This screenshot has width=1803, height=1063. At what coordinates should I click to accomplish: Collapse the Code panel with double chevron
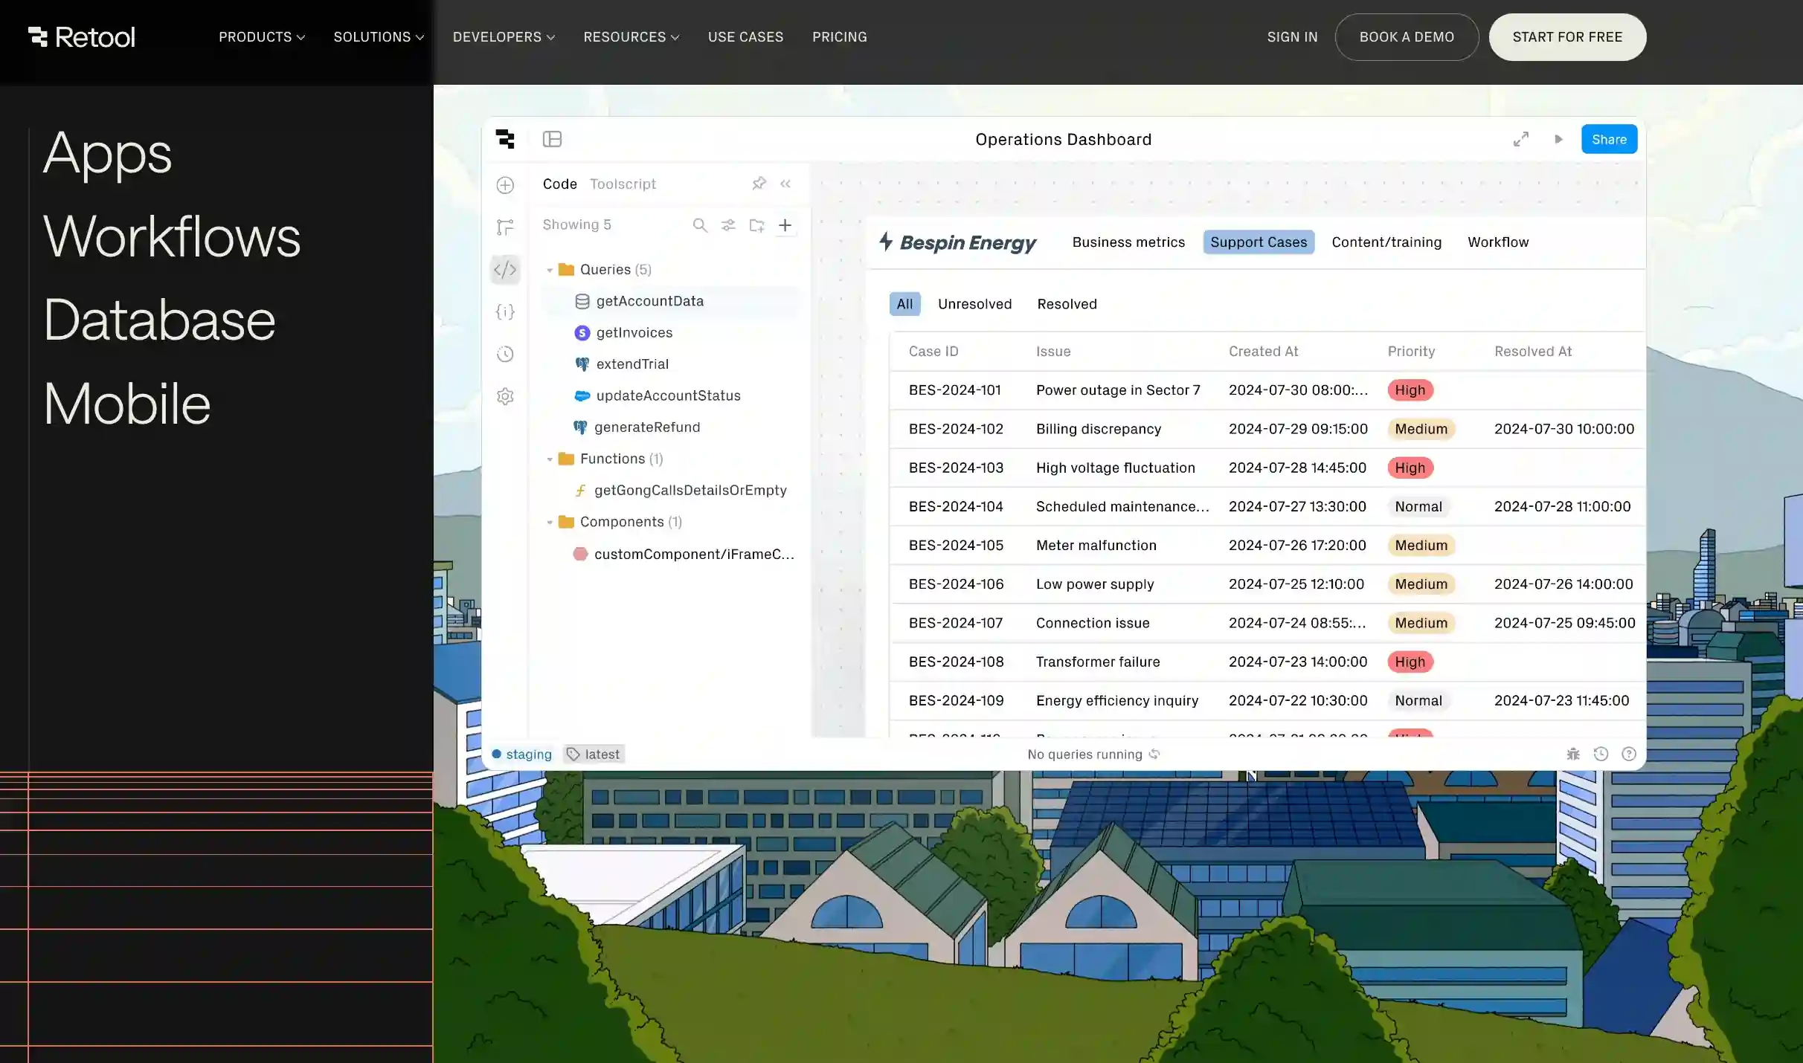click(785, 184)
